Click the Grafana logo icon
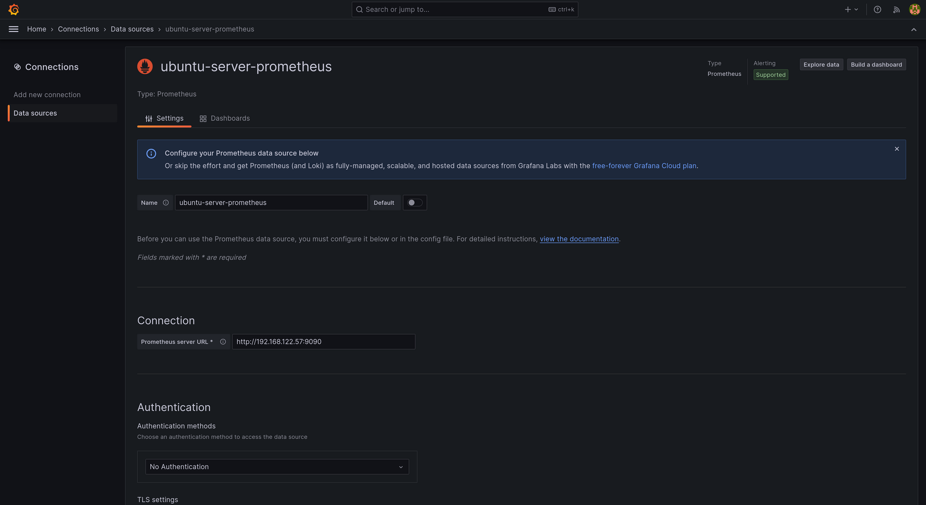 click(x=14, y=9)
